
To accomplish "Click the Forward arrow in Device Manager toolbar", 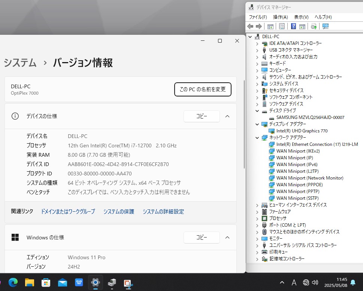I will click(259, 26).
